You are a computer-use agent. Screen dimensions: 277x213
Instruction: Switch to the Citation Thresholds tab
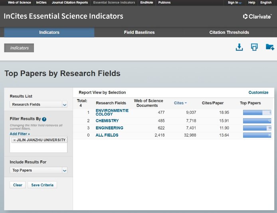(229, 32)
